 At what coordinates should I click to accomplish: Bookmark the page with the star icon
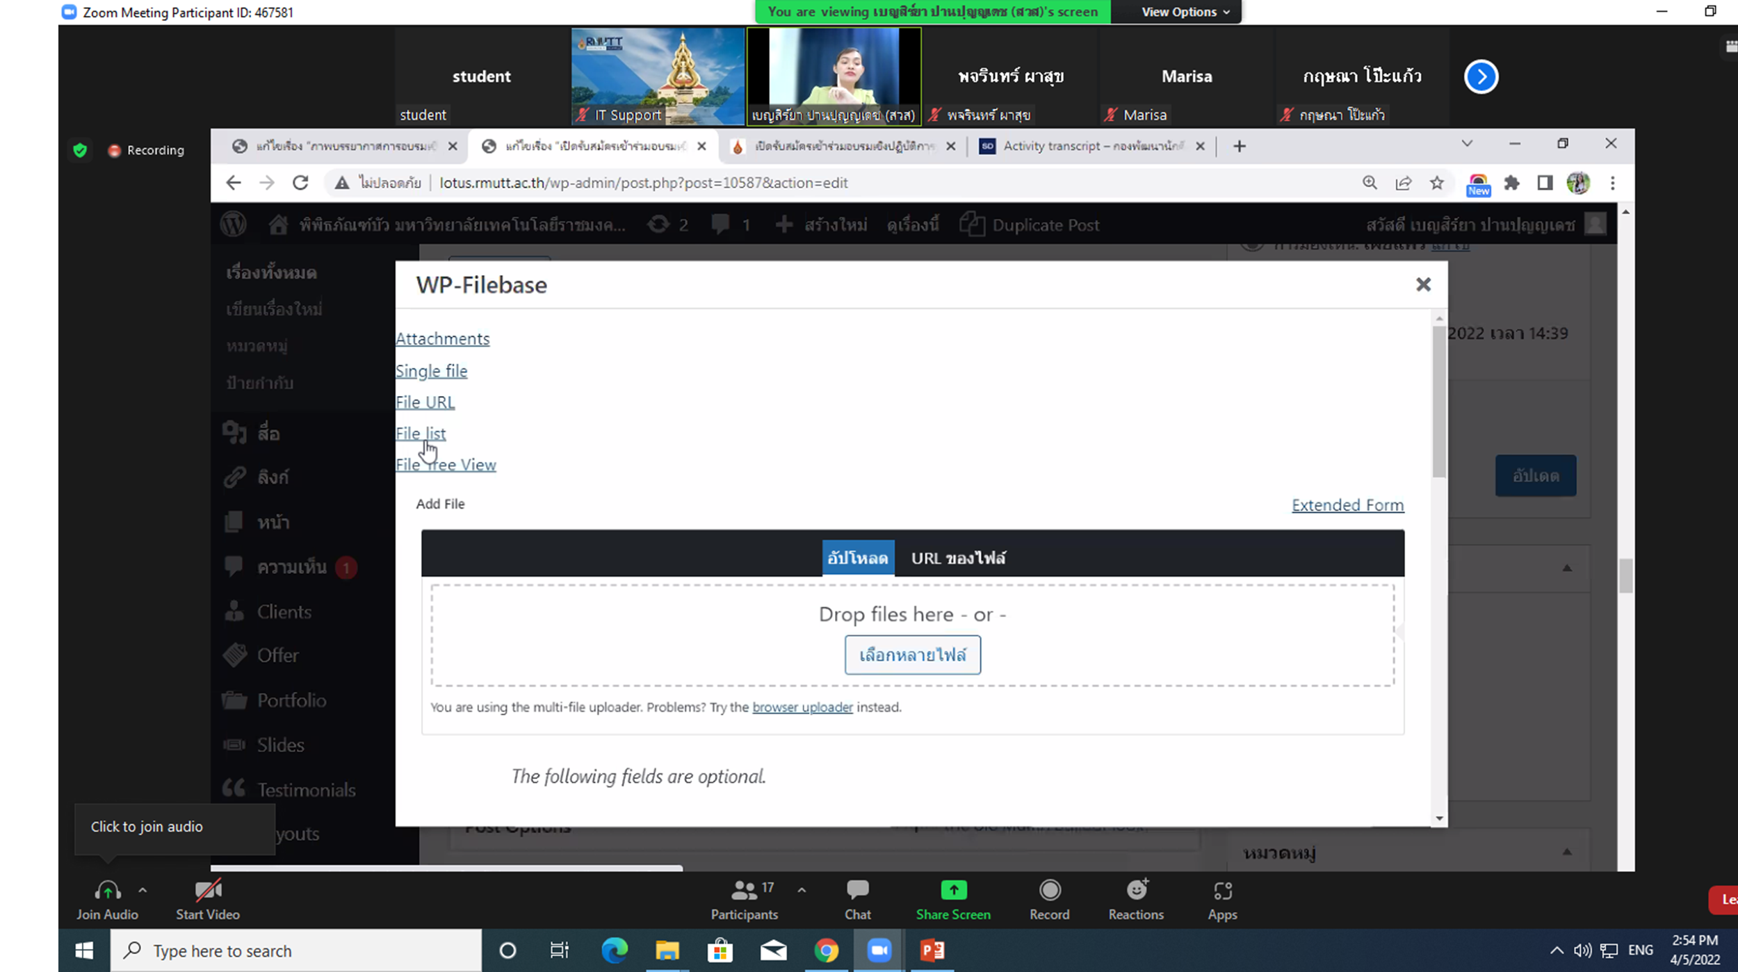pos(1437,183)
